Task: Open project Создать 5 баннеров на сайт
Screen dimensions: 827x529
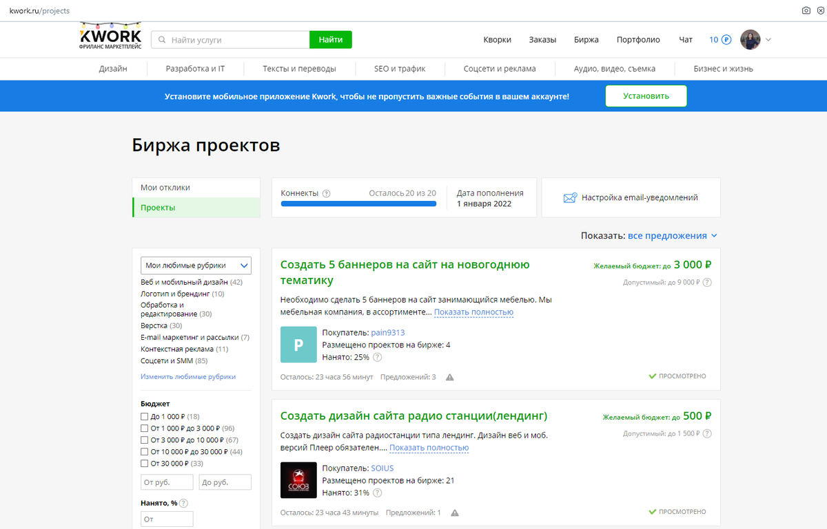Action: (x=405, y=272)
